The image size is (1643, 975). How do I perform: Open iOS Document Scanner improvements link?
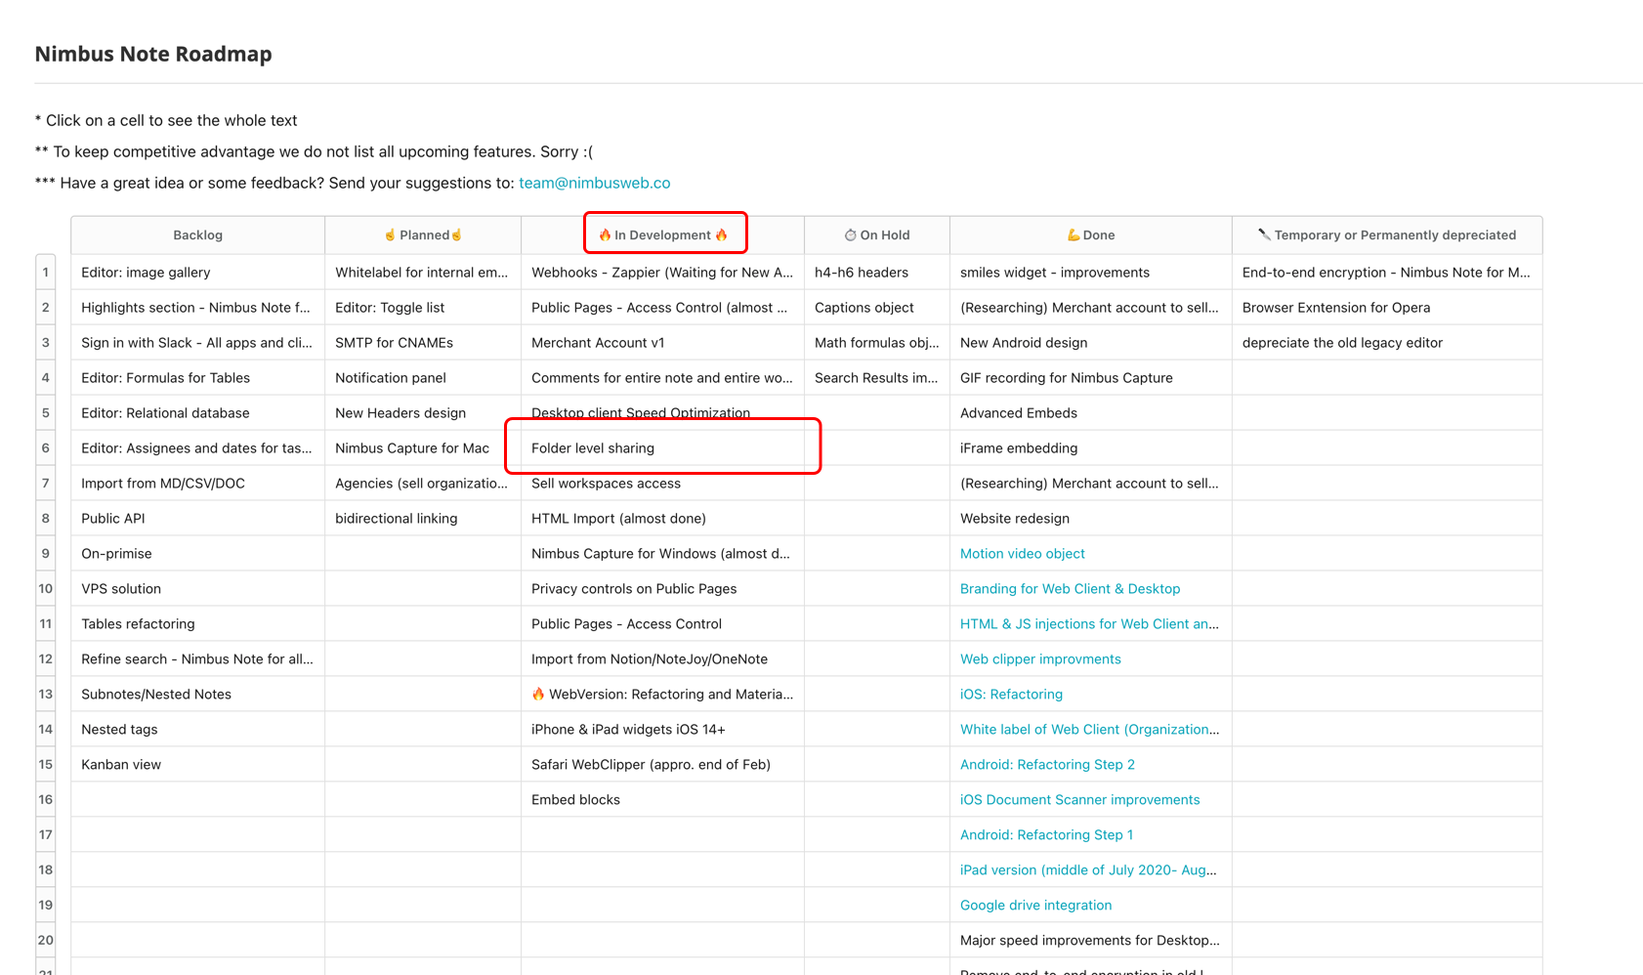1079,800
